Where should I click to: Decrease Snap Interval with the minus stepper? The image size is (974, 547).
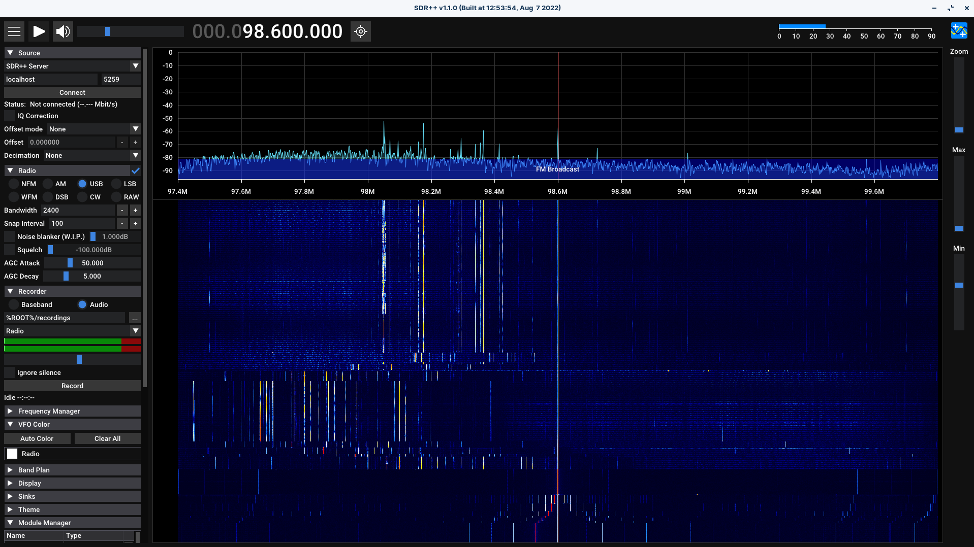pyautogui.click(x=122, y=223)
